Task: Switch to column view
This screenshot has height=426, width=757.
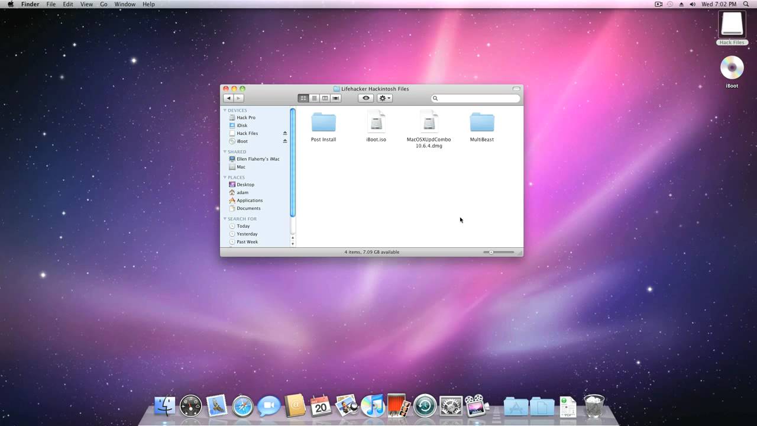Action: pyautogui.click(x=325, y=98)
